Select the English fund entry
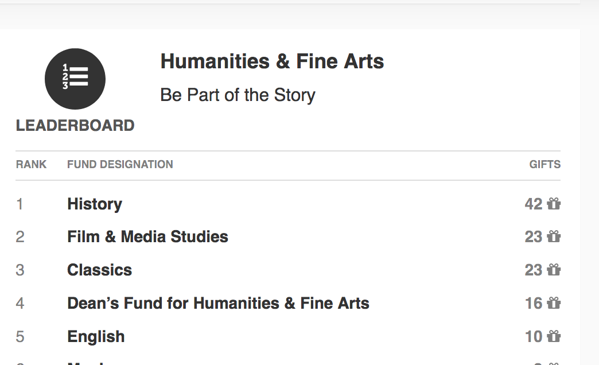Viewport: 599px width, 365px height. [x=96, y=336]
